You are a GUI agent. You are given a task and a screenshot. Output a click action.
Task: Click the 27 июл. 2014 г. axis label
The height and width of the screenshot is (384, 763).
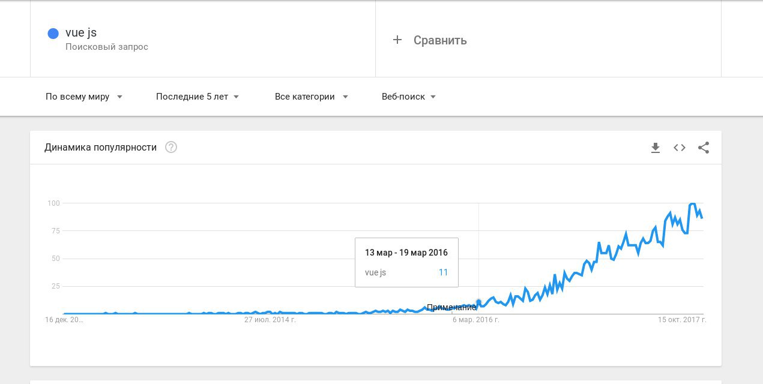270,320
